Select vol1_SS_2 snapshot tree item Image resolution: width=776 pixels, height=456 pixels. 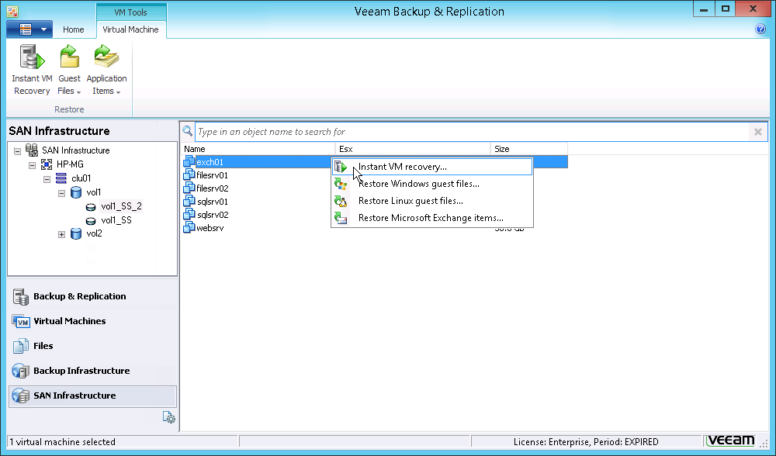pos(121,206)
